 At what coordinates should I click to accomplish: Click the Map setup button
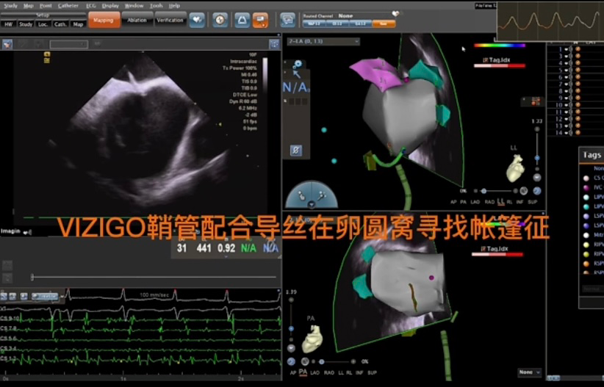78,24
